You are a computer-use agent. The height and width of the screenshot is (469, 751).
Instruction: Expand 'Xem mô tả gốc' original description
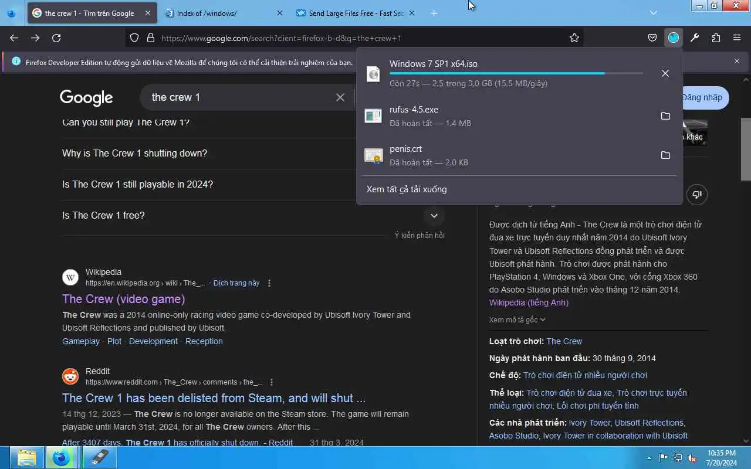517,320
